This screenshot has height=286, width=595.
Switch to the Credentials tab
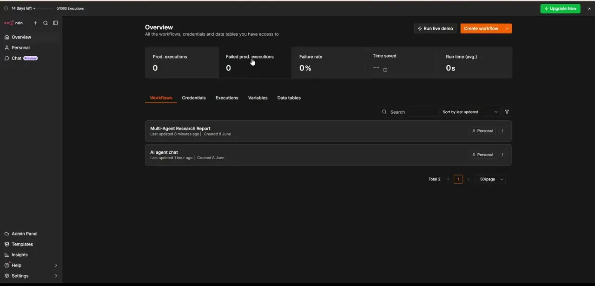[194, 98]
